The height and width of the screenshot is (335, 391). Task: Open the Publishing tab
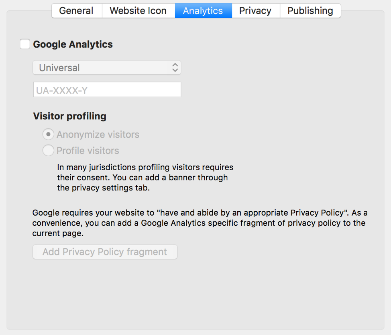tap(310, 11)
